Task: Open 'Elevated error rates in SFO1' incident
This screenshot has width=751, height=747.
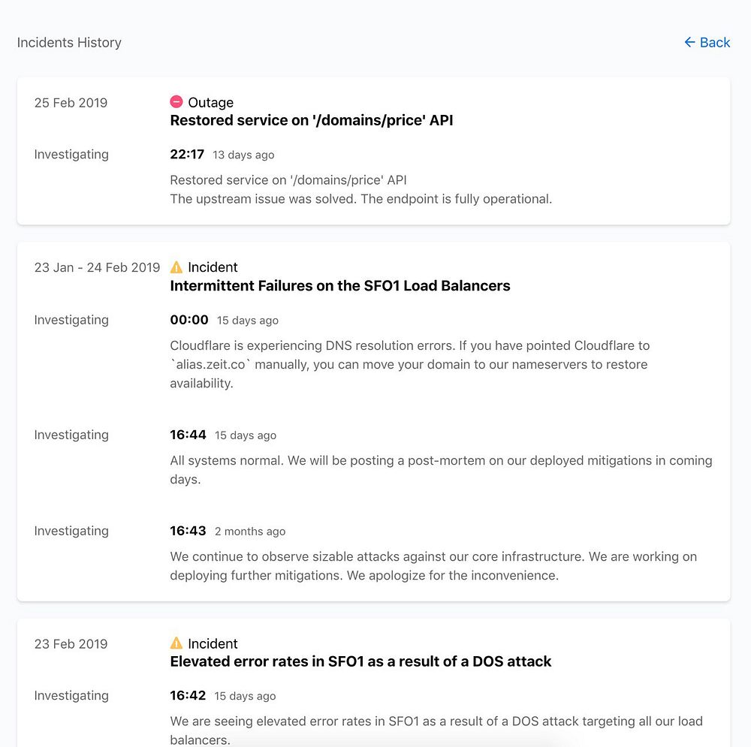Action: pyautogui.click(x=360, y=661)
